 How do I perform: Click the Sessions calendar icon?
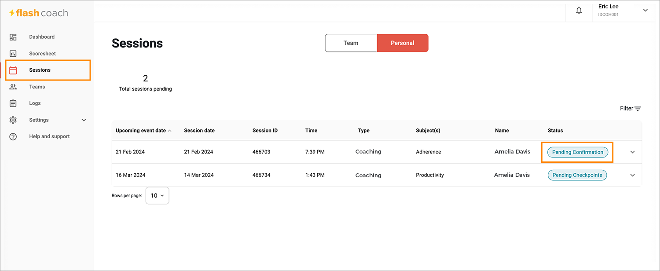(13, 70)
